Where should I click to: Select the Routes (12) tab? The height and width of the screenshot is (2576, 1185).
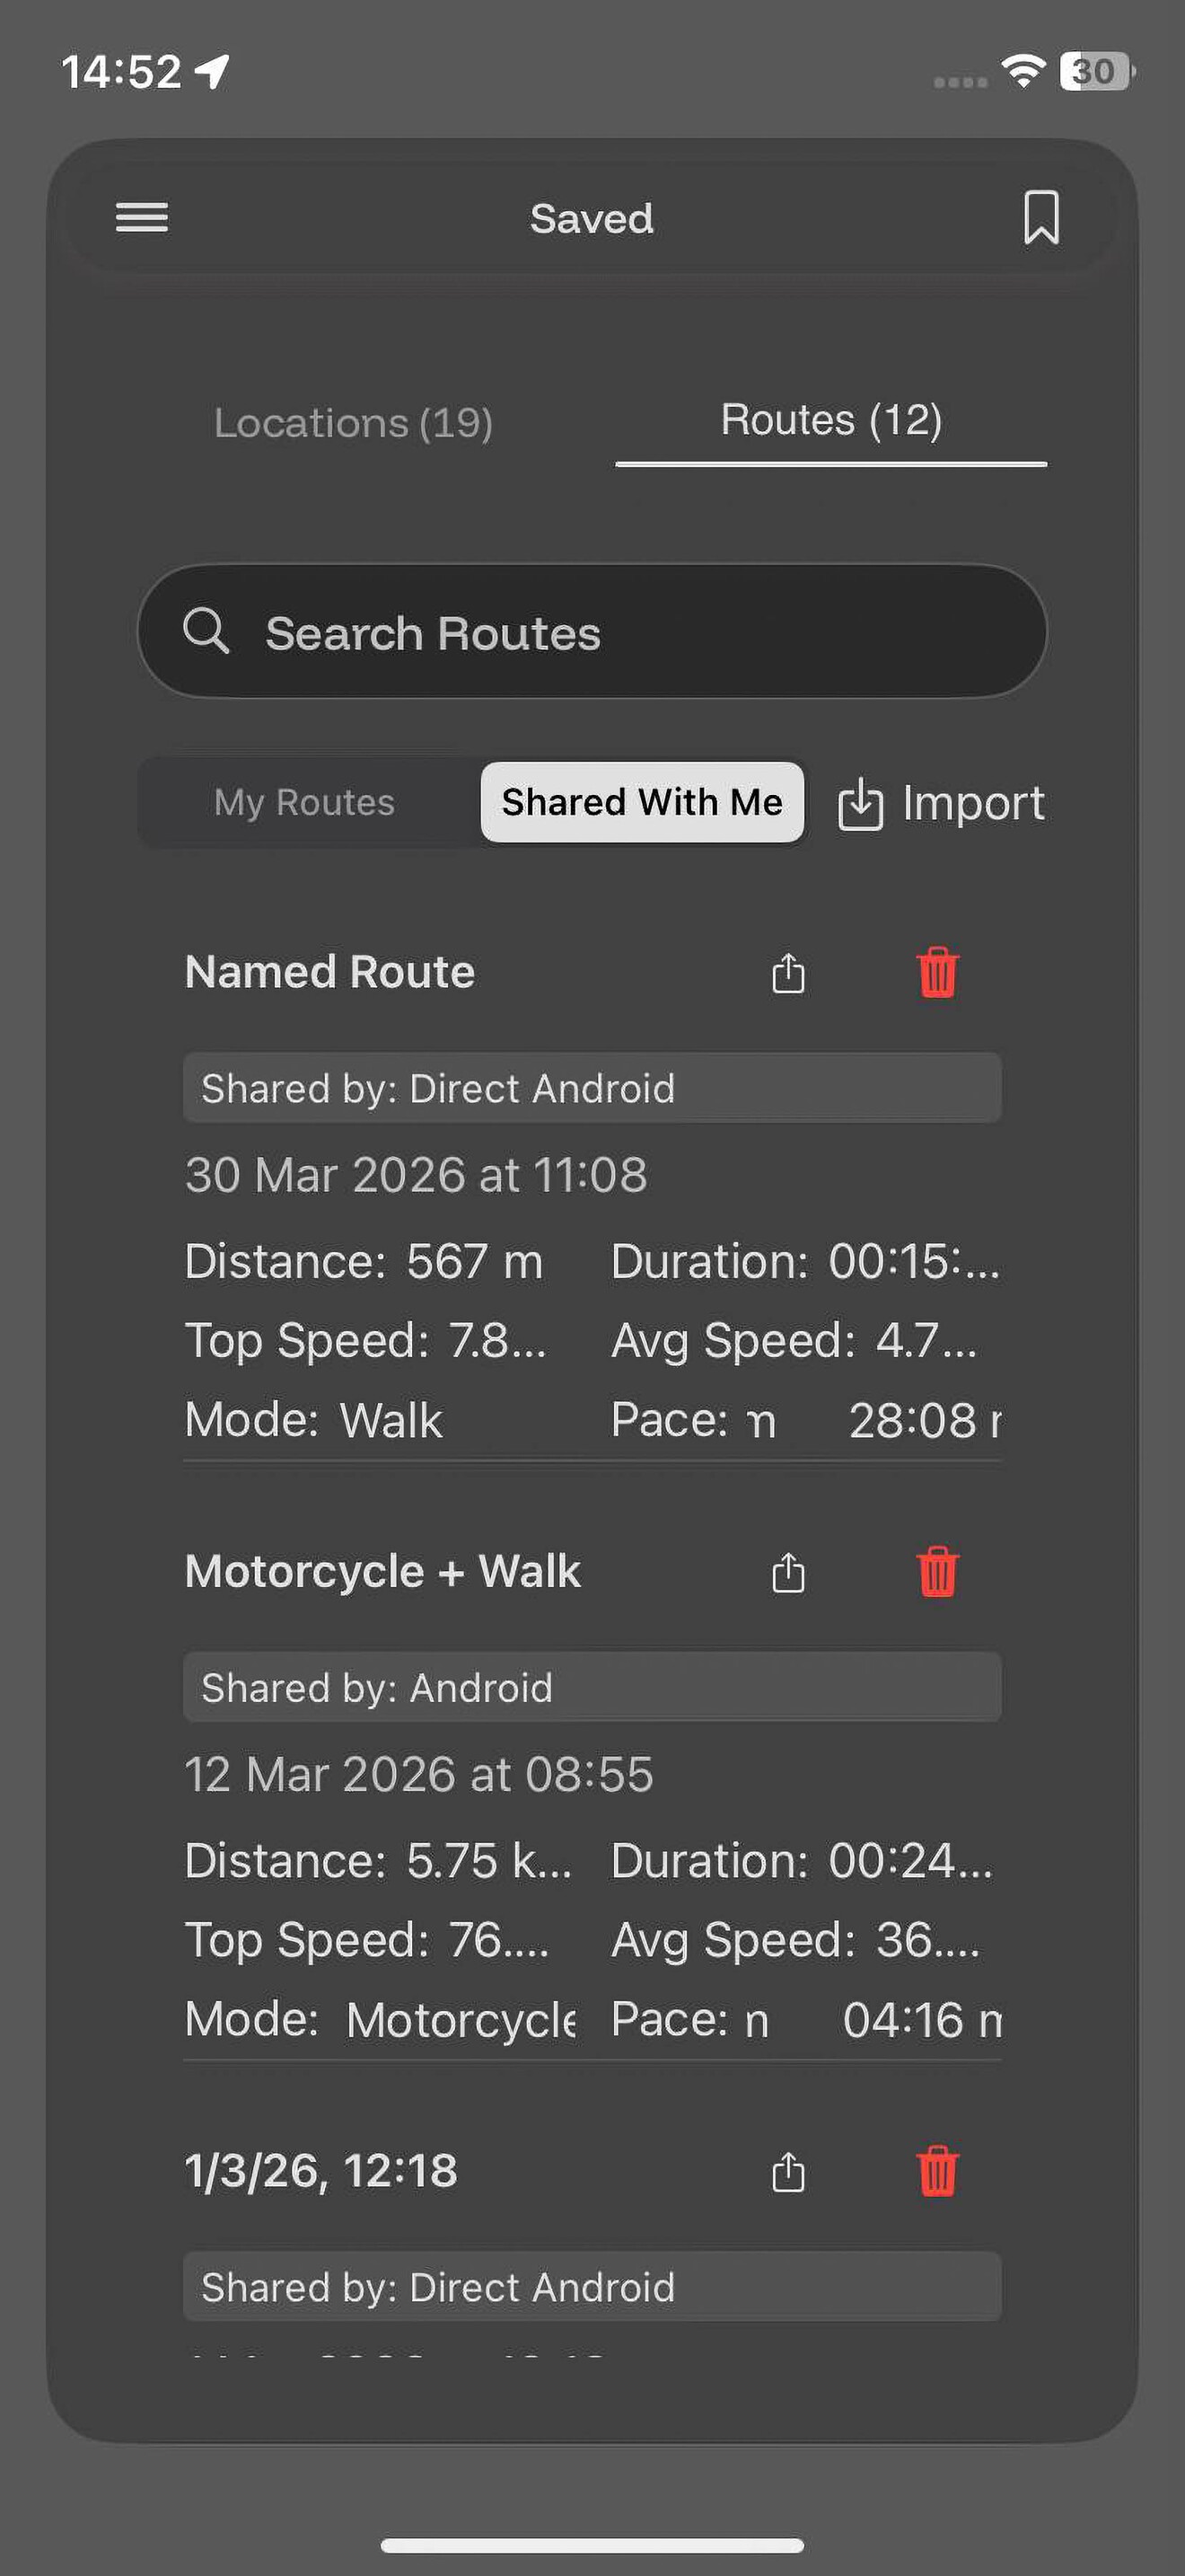pyautogui.click(x=831, y=420)
